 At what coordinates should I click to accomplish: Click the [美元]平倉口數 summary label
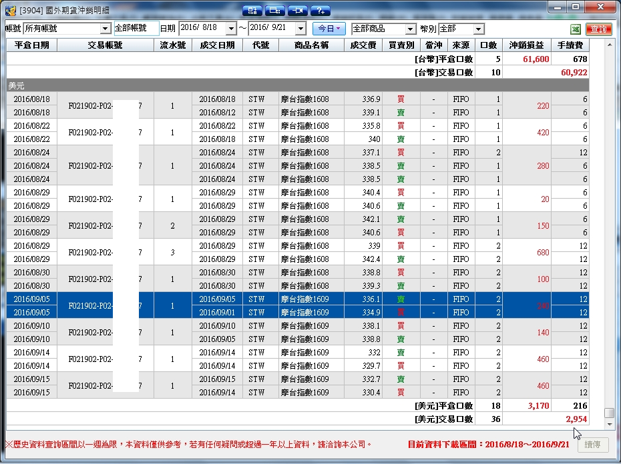(443, 406)
